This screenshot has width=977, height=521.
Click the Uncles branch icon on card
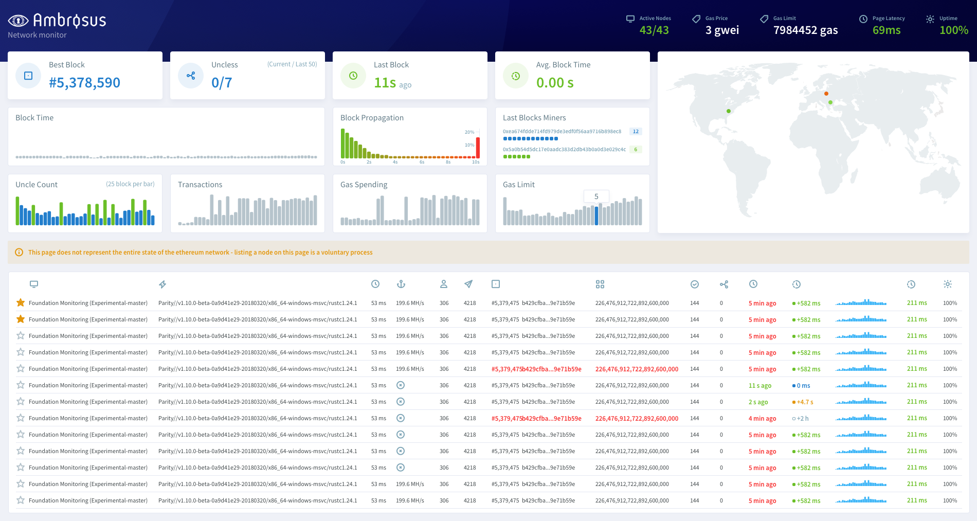191,76
